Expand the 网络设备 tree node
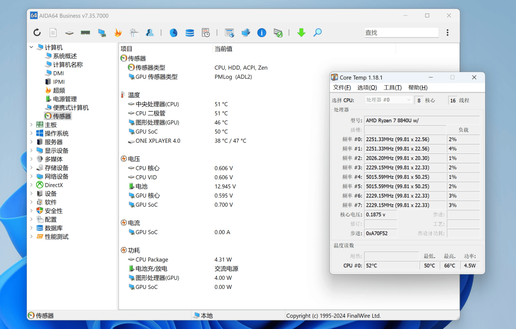 pyautogui.click(x=31, y=177)
